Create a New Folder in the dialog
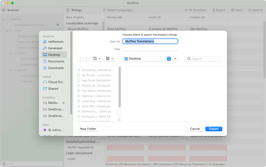Image resolution: width=266 pixels, height=167 pixels. click(88, 129)
